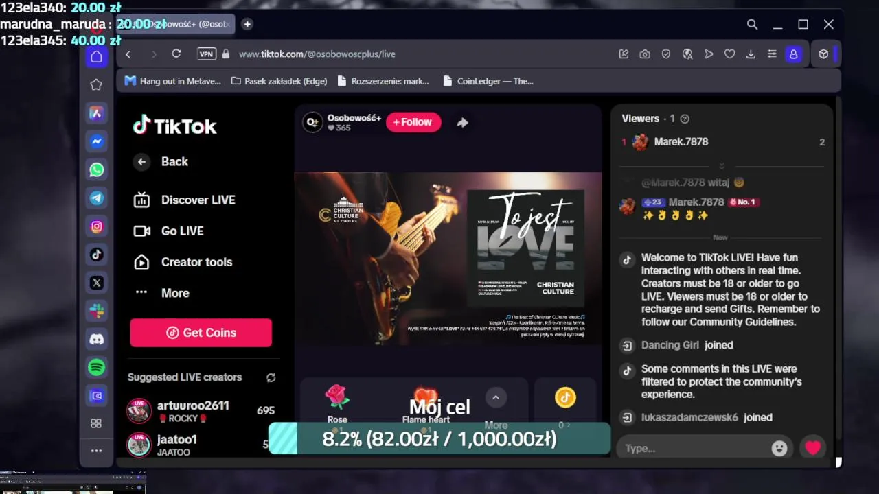Screen dimensions: 879x494
Task: Expand More gifts chevron
Action: [x=495, y=397]
